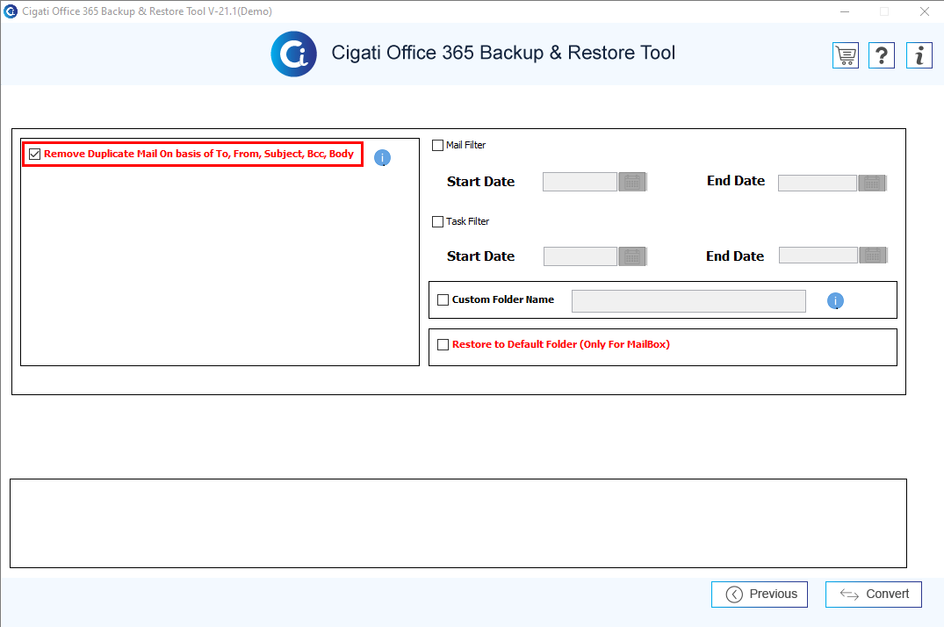Screen dimensions: 944x627
Task: Check Restore to Default Folder option
Action: pyautogui.click(x=443, y=344)
